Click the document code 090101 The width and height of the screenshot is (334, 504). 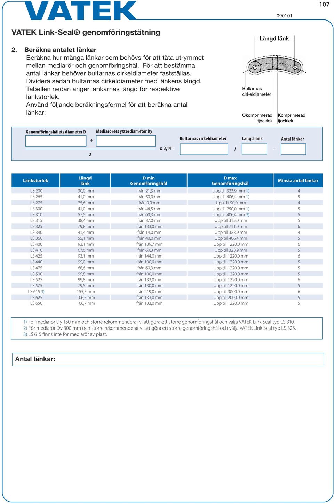pyautogui.click(x=284, y=16)
